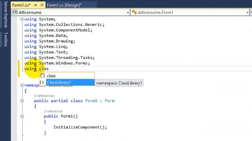Viewport: 252px width, 141px height.
Task: Open the Server Explorer side panel
Action: tap(6, 14)
